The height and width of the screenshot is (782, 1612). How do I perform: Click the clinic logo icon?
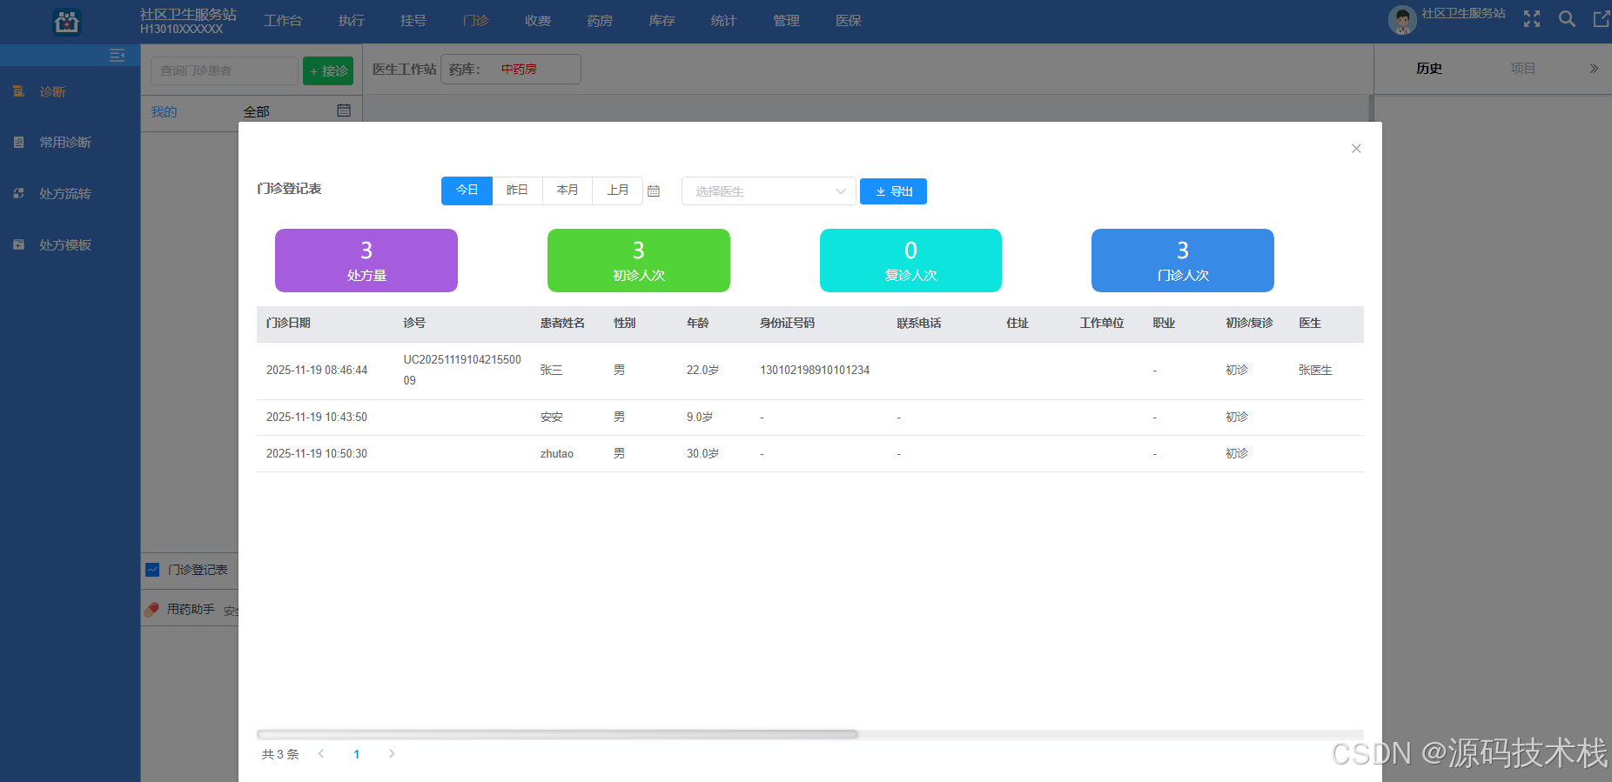click(x=67, y=21)
